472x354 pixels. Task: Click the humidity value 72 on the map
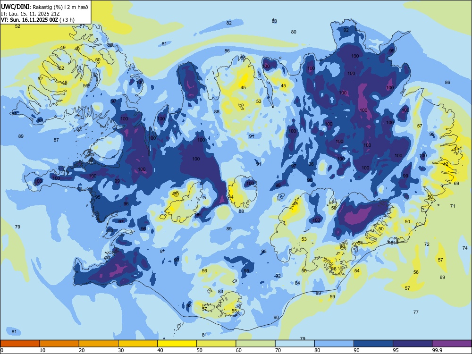pyautogui.click(x=427, y=244)
